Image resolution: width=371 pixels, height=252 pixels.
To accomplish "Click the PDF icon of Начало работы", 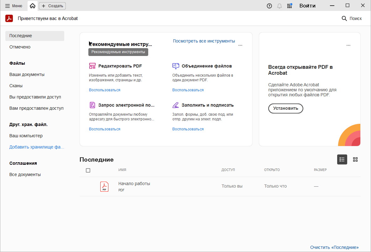I will coord(104,187).
